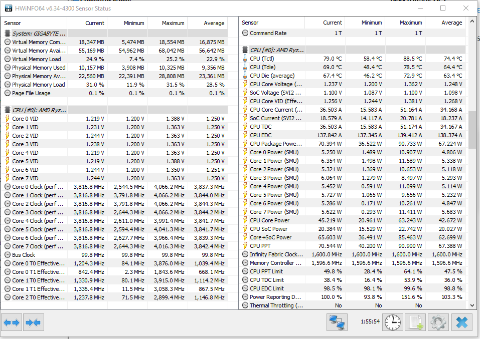Select the left pane CPU [#0]: AMD Ryz... header
480x339 pixels.
click(x=115, y=110)
